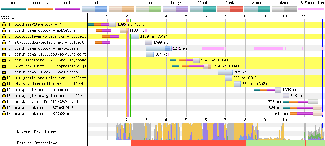Select request label '15. bam.nr-data.net - 372b9bf4e3'
This screenshot has width=325, height=146.
[40, 108]
